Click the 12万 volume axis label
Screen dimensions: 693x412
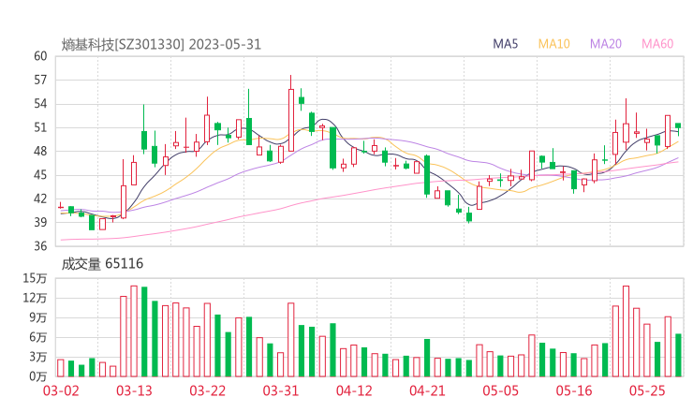point(35,298)
